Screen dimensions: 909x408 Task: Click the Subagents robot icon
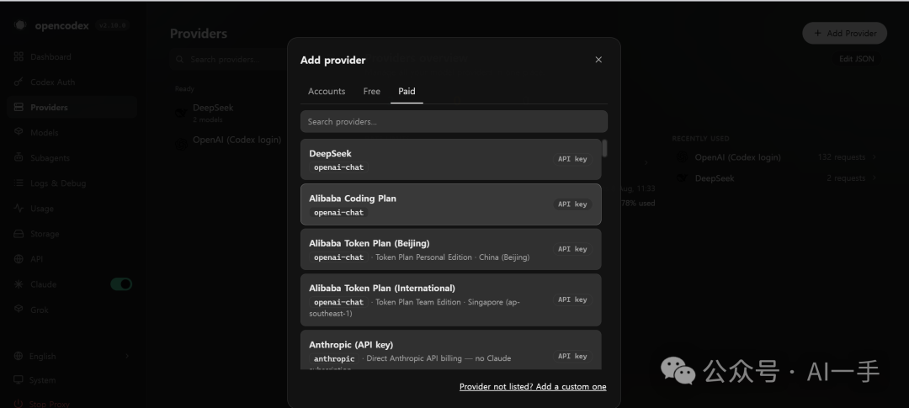[x=19, y=157]
